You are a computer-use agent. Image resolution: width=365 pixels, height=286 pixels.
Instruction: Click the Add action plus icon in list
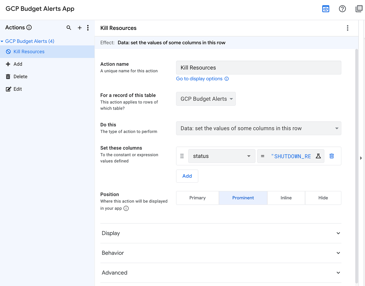(x=8, y=64)
